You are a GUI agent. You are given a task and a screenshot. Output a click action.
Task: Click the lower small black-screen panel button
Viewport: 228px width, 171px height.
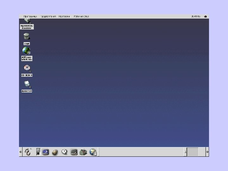(38, 154)
